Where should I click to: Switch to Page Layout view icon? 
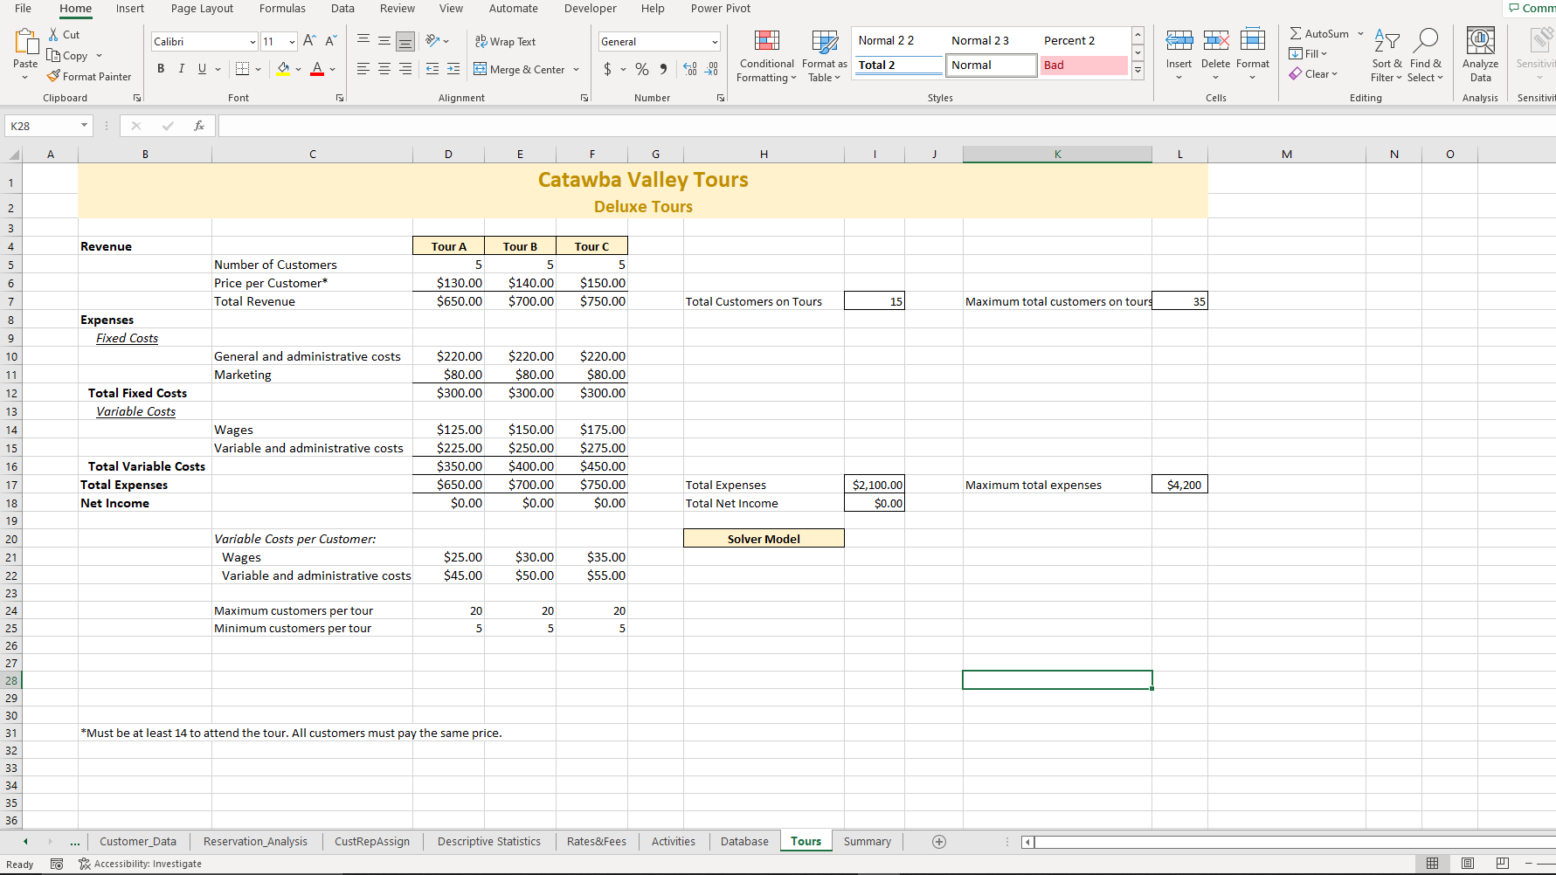[x=1468, y=863]
